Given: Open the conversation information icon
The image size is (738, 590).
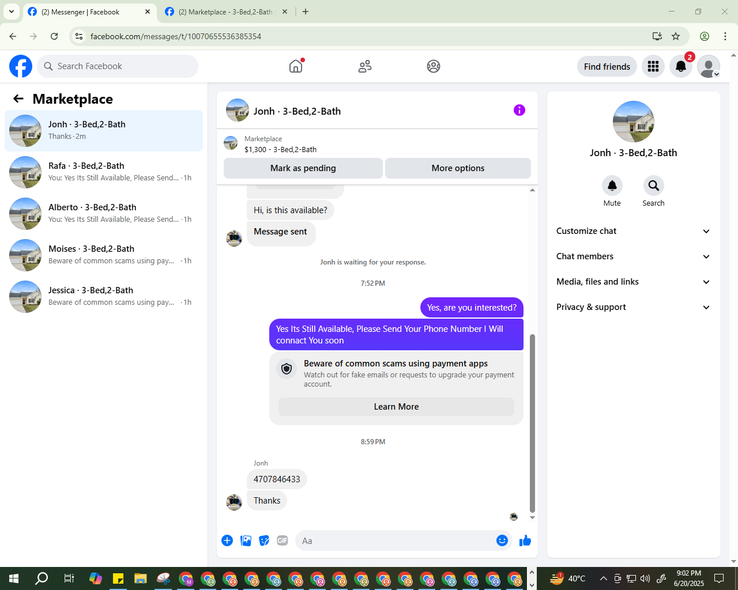Looking at the screenshot, I should [519, 110].
